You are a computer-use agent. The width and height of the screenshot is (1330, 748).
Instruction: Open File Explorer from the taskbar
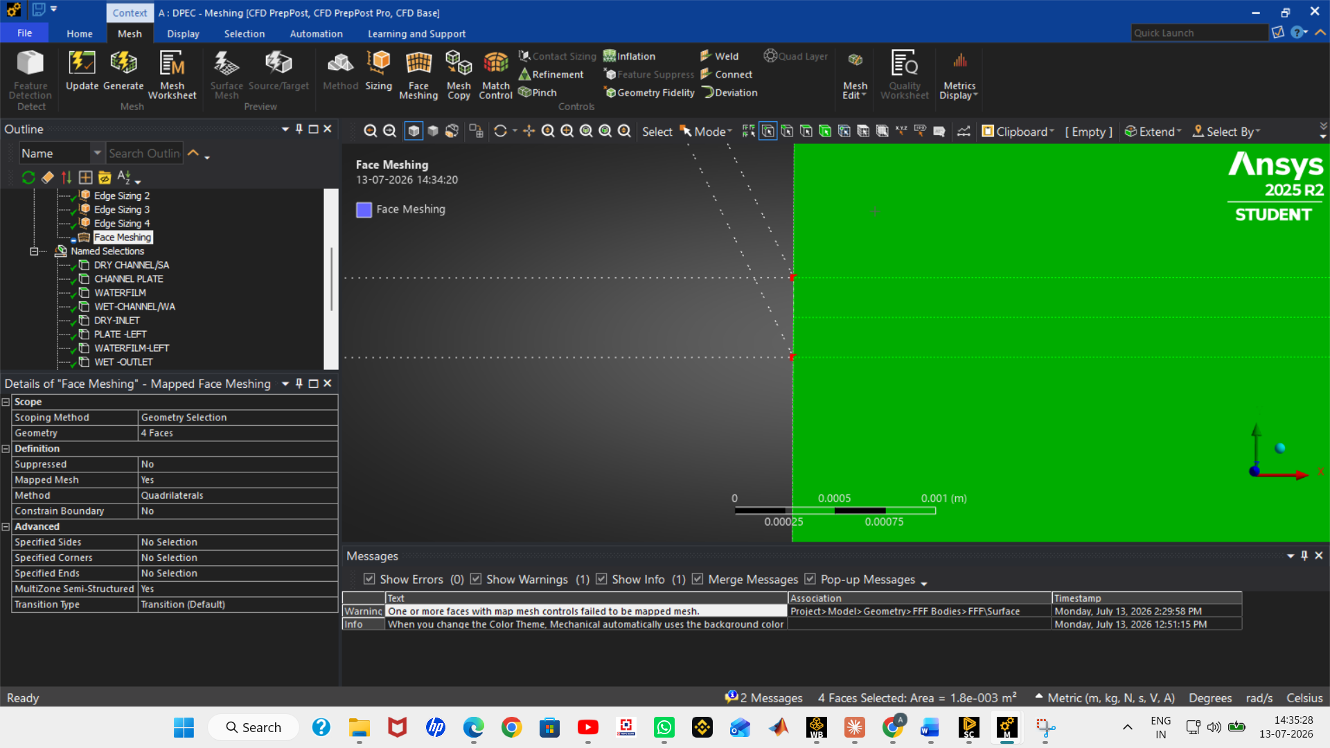tap(359, 727)
